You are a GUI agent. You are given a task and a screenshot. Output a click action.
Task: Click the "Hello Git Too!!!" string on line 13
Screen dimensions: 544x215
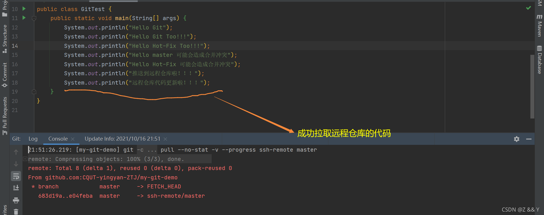(x=159, y=36)
